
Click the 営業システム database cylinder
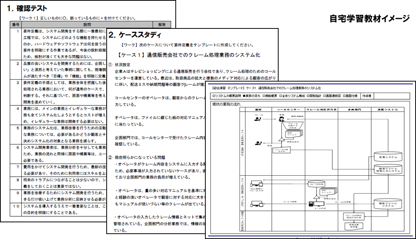tap(388, 157)
